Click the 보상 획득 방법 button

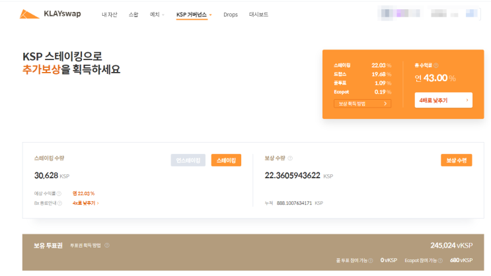362,104
